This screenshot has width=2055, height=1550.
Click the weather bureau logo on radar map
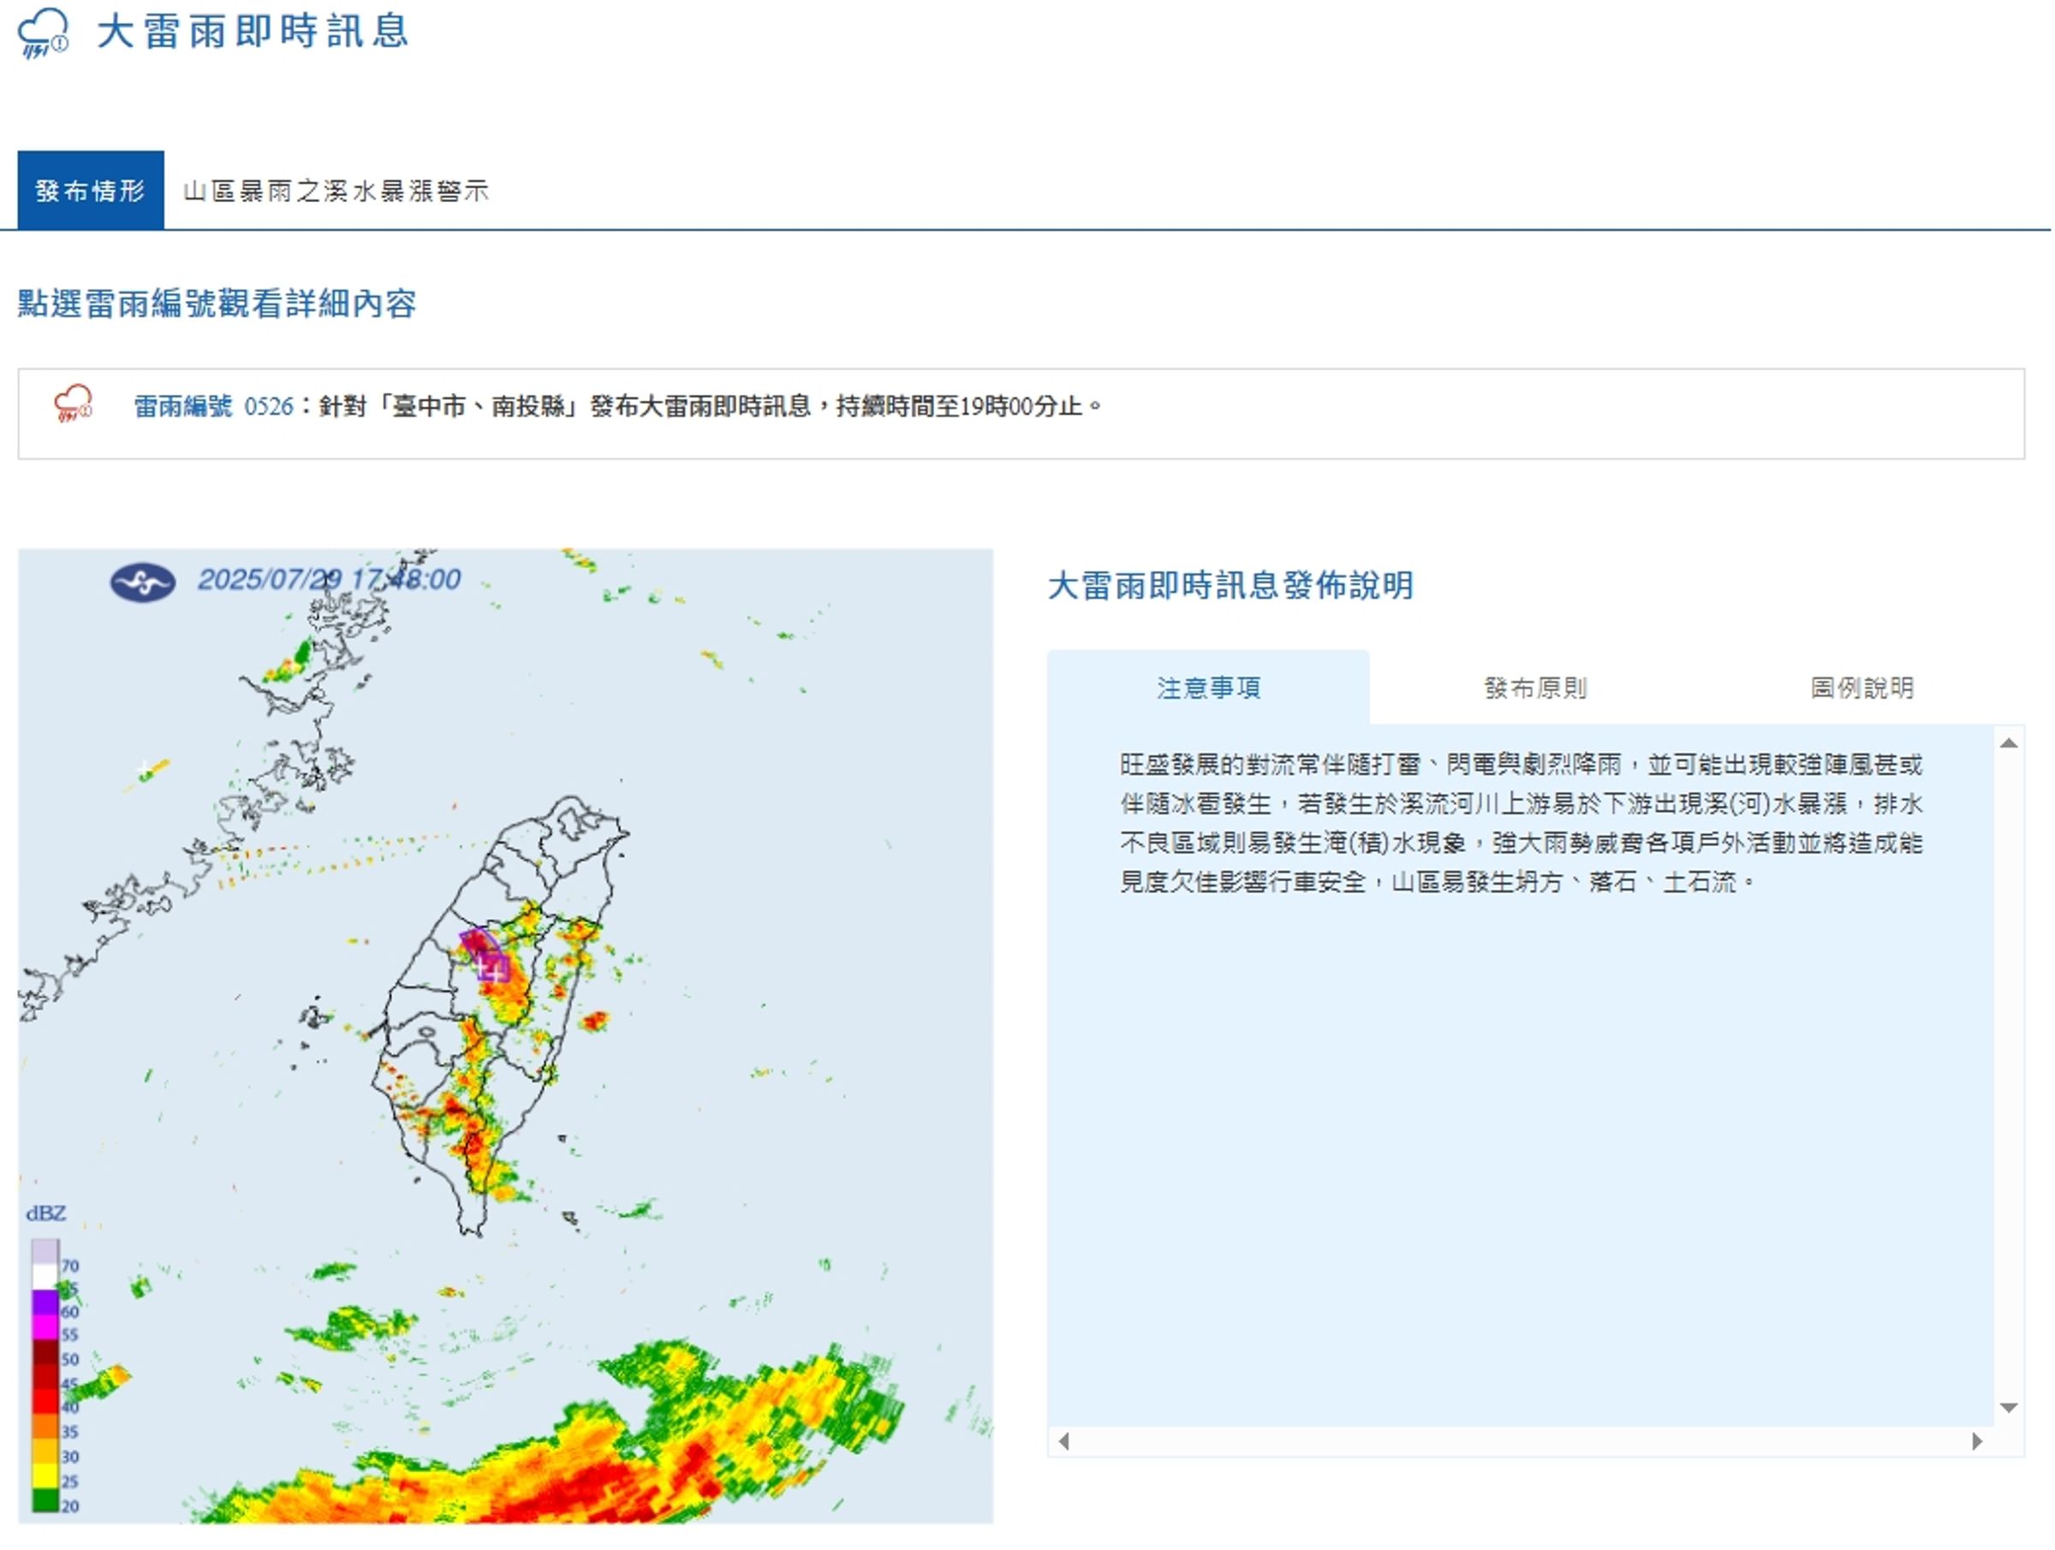[x=143, y=583]
